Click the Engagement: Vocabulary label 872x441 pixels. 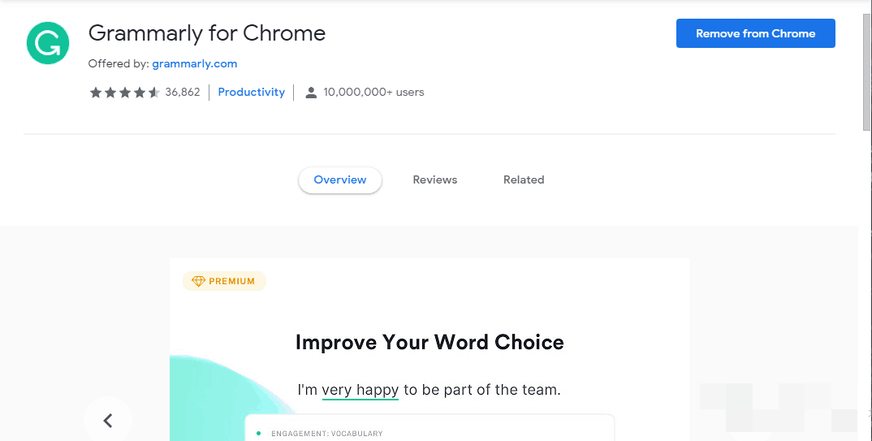click(x=327, y=433)
